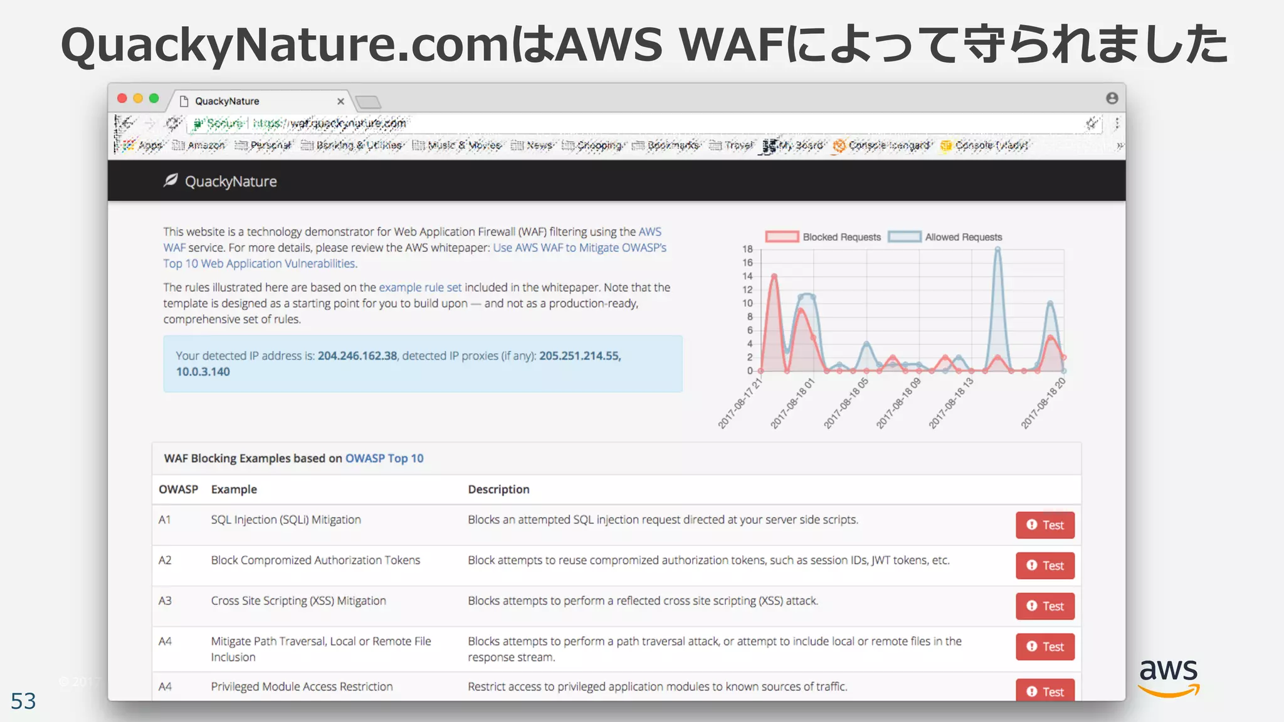Expand the bookmarks bar overflow chevron

[x=1119, y=145]
